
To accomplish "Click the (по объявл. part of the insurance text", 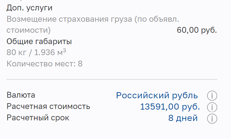I will (157, 19).
